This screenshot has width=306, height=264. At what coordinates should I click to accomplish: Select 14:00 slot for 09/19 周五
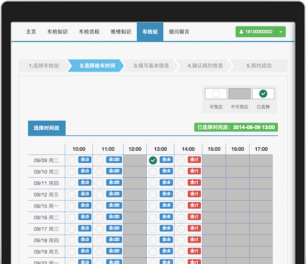pyautogui.click(x=181, y=252)
